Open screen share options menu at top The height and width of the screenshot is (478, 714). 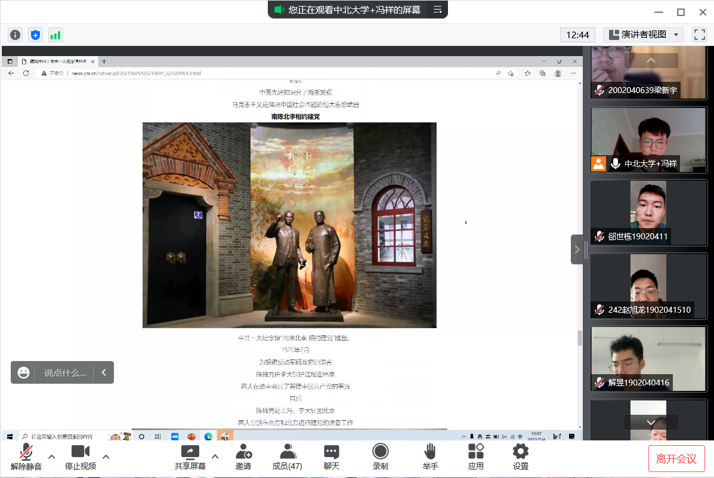[437, 10]
